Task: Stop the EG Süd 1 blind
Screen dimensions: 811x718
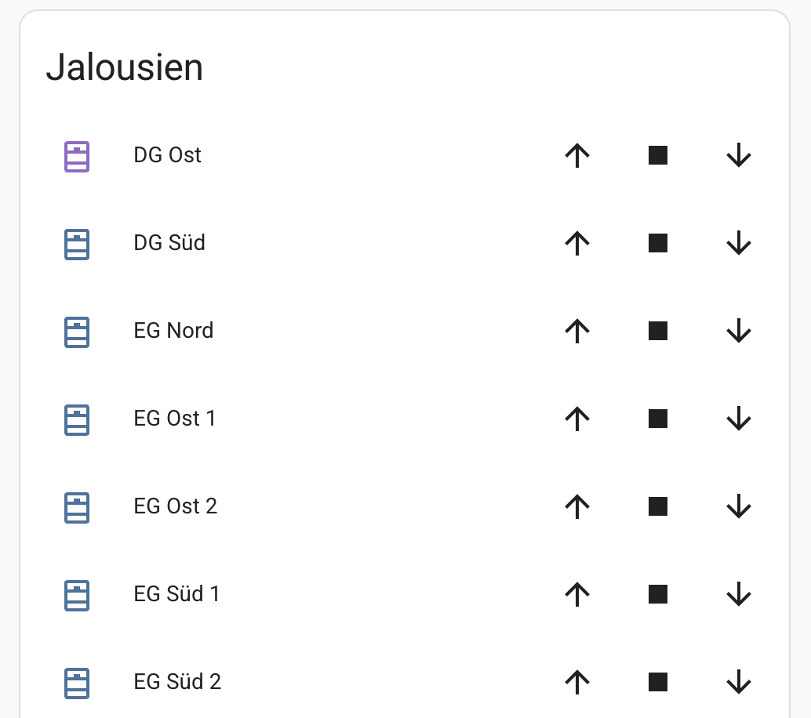Action: pyautogui.click(x=658, y=595)
